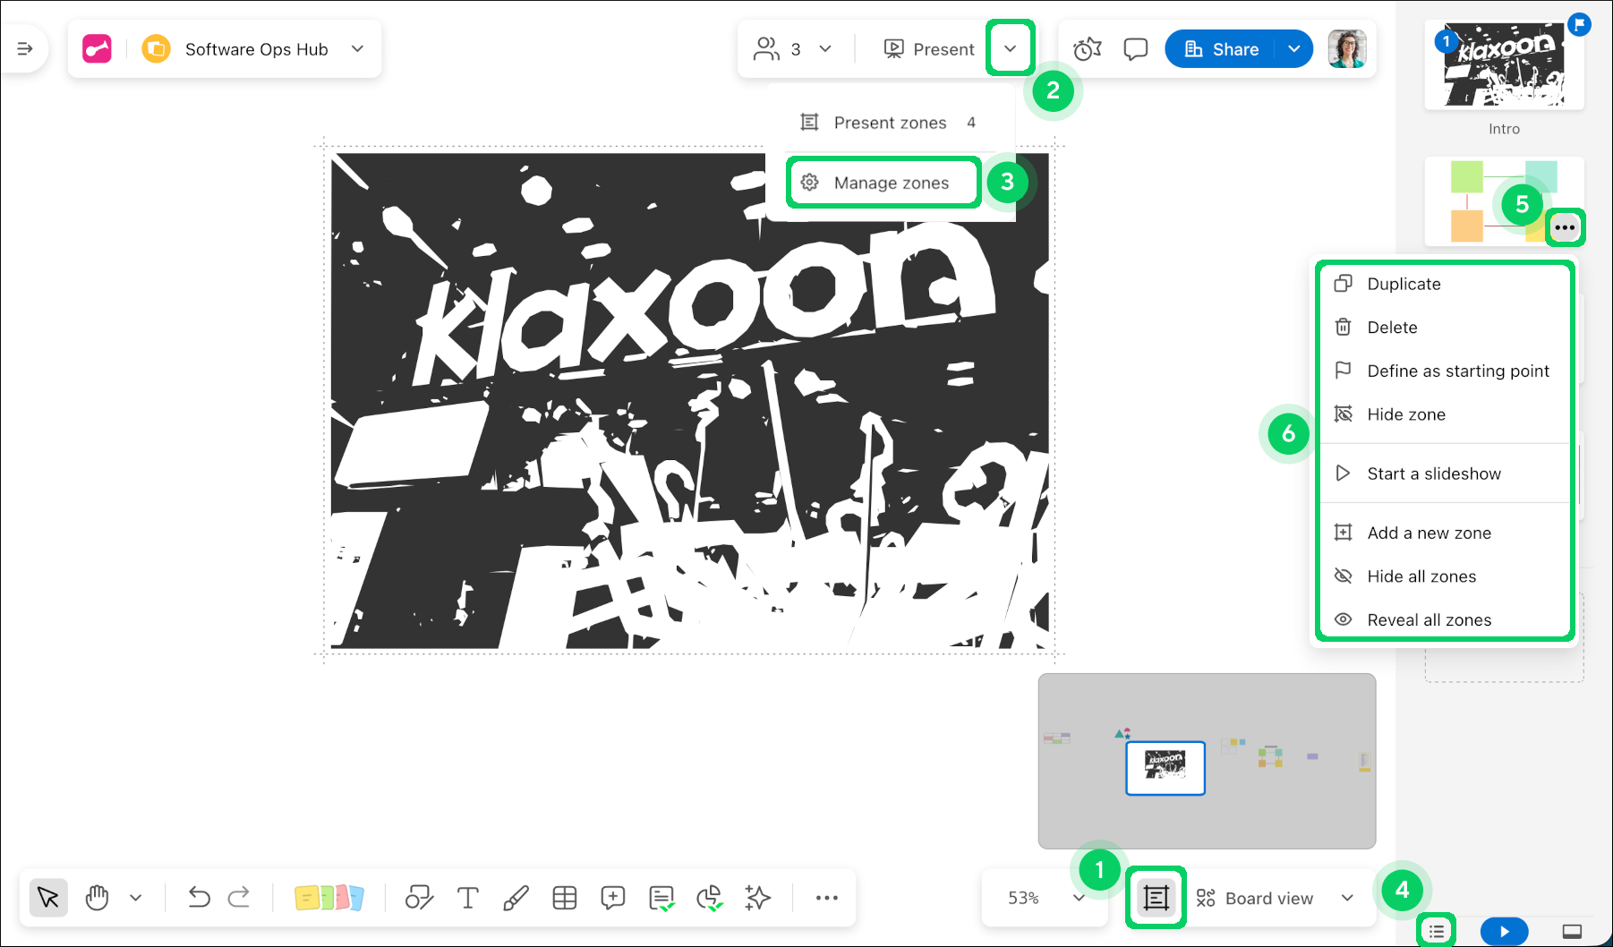Viewport: 1613px width, 947px height.
Task: Select Reveal all zones option
Action: (1429, 620)
